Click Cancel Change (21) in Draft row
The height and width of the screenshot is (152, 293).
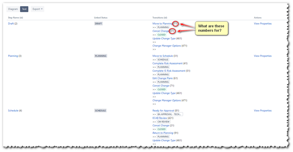pos(161,31)
